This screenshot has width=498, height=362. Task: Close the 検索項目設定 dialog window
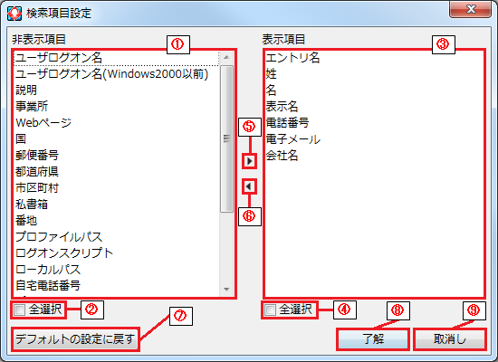[470, 9]
